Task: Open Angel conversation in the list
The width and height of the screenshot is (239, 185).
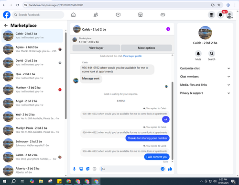Action: pos(32,103)
